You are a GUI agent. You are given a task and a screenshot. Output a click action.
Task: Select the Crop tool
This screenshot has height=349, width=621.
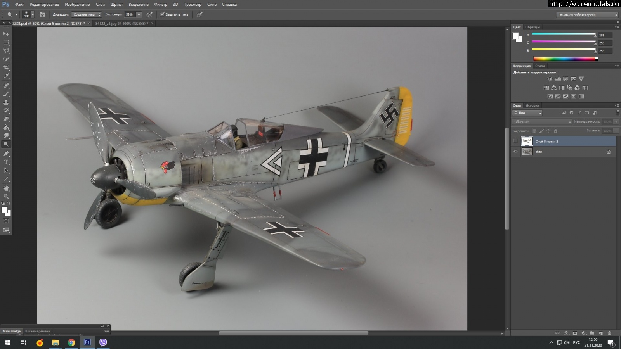click(x=6, y=68)
